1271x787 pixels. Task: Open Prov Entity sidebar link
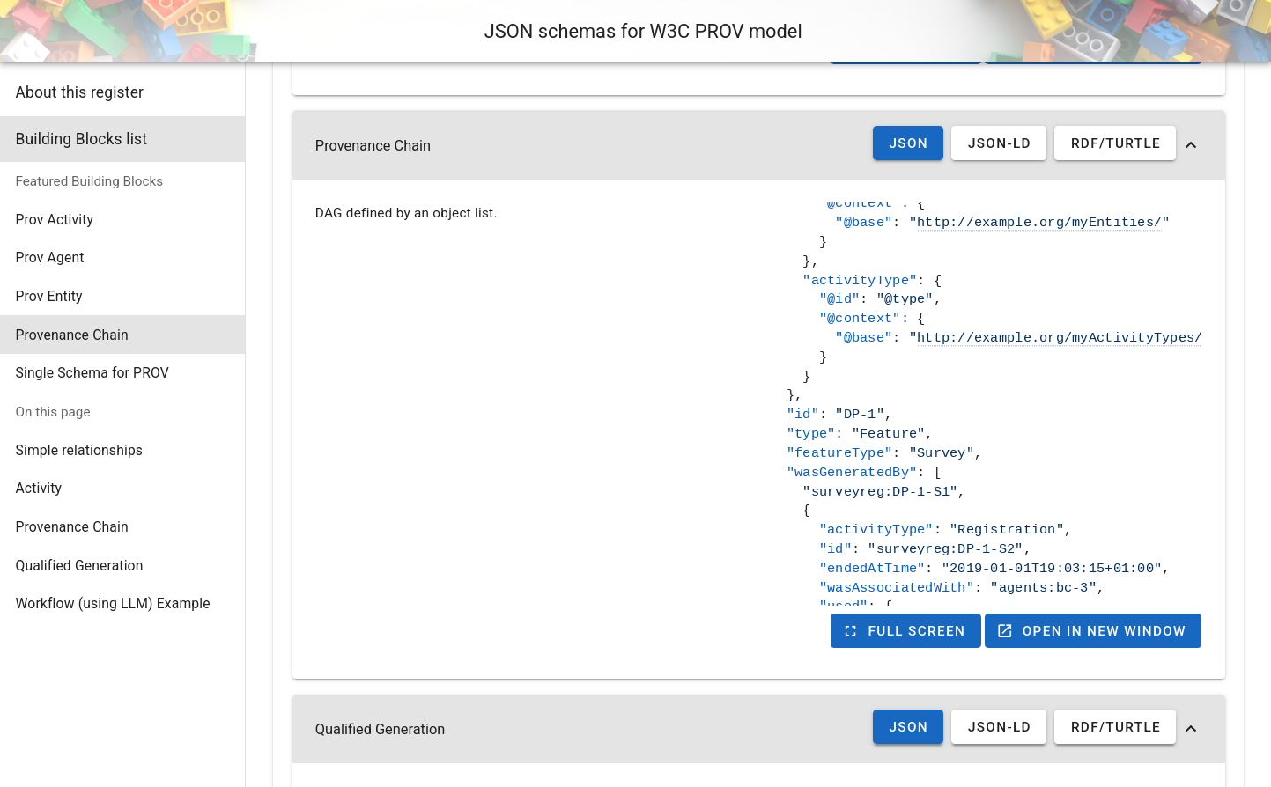pyautogui.click(x=49, y=297)
